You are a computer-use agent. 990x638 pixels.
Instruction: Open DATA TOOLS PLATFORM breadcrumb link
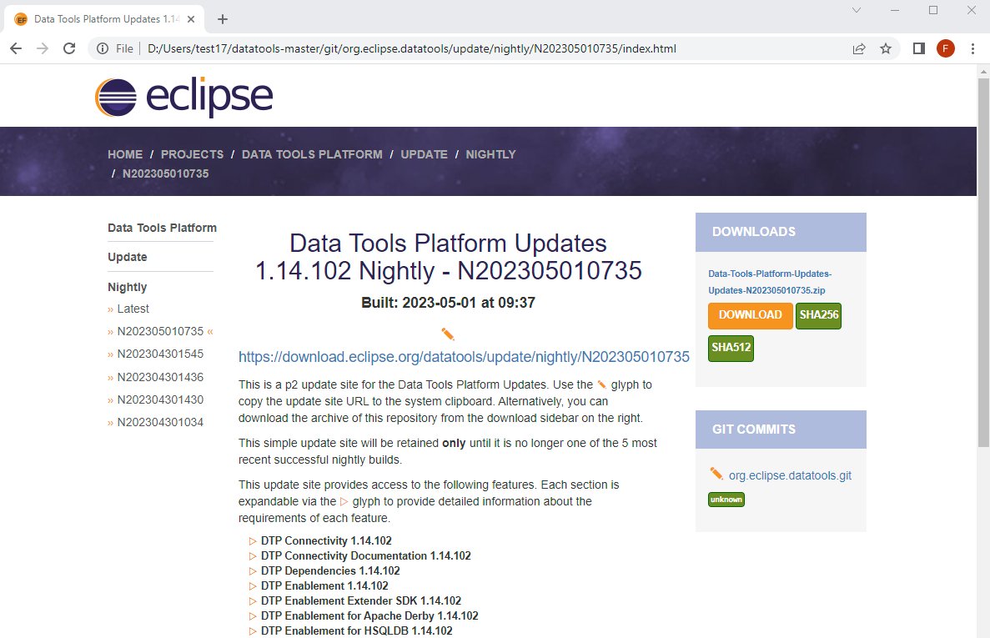(312, 154)
